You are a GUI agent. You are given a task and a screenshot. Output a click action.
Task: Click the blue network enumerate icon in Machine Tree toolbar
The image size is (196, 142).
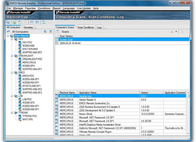click(x=8, y=22)
